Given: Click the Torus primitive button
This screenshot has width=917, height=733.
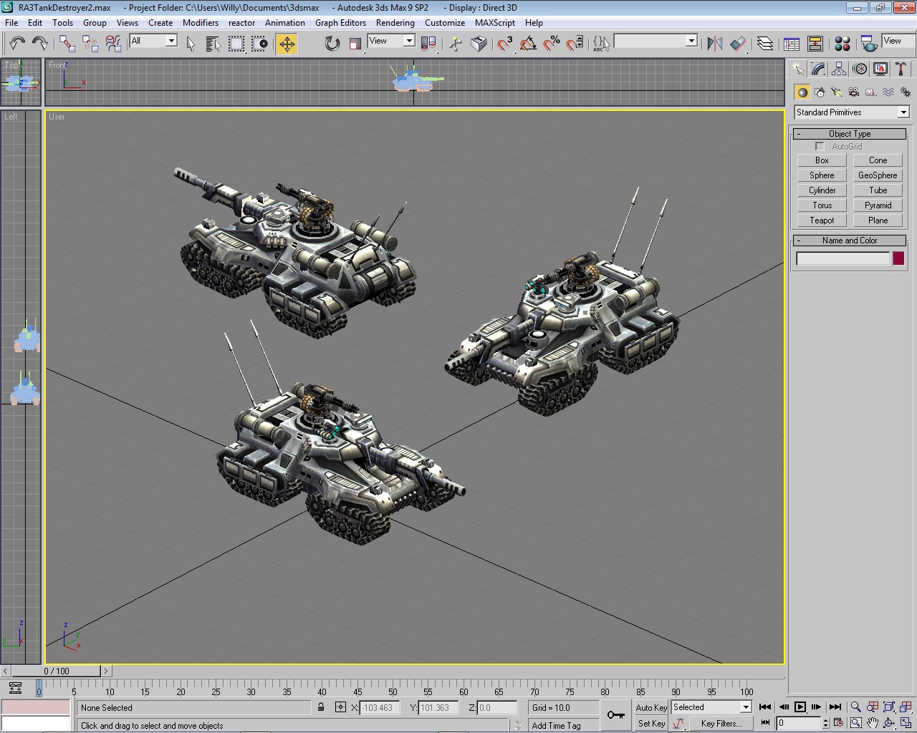Looking at the screenshot, I should click(x=822, y=205).
